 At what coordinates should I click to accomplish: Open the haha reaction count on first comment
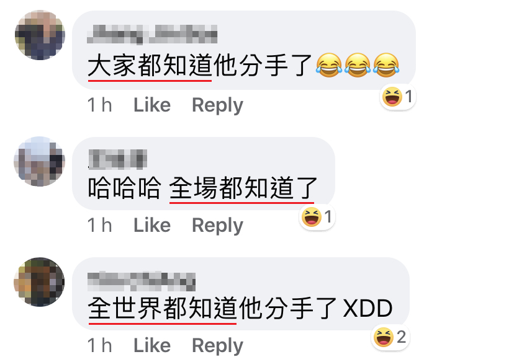tap(398, 97)
